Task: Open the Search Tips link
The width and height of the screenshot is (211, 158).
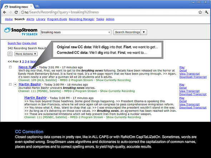Action: (x=14, y=43)
